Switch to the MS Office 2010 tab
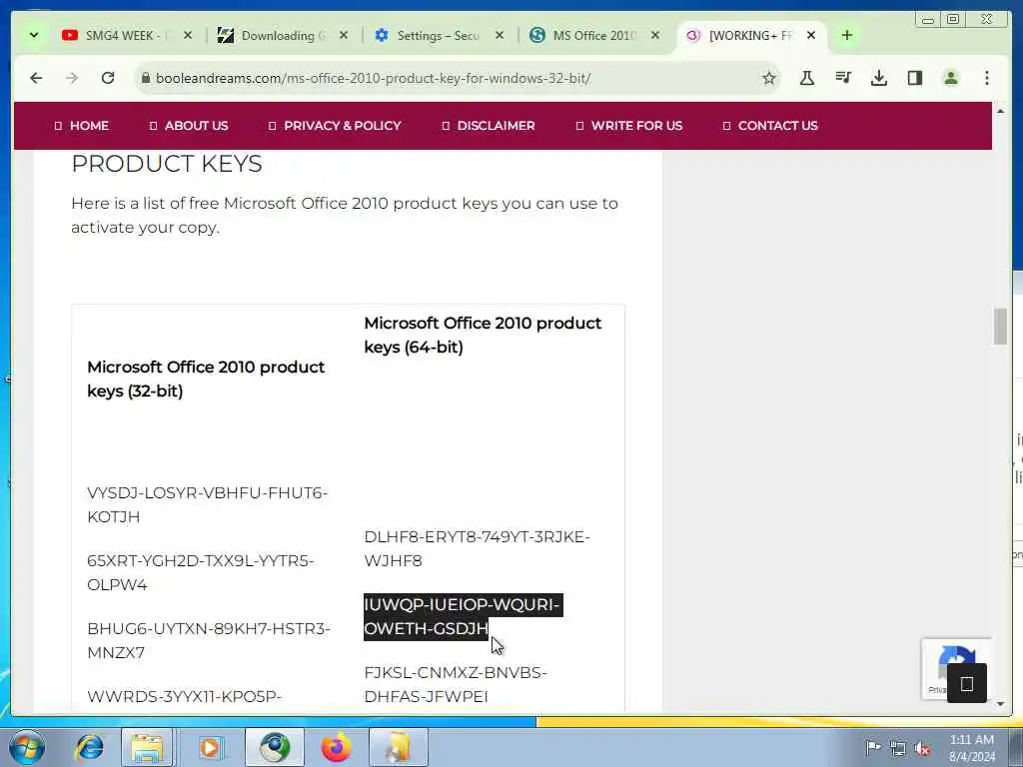Image resolution: width=1023 pixels, height=767 pixels. [x=593, y=35]
